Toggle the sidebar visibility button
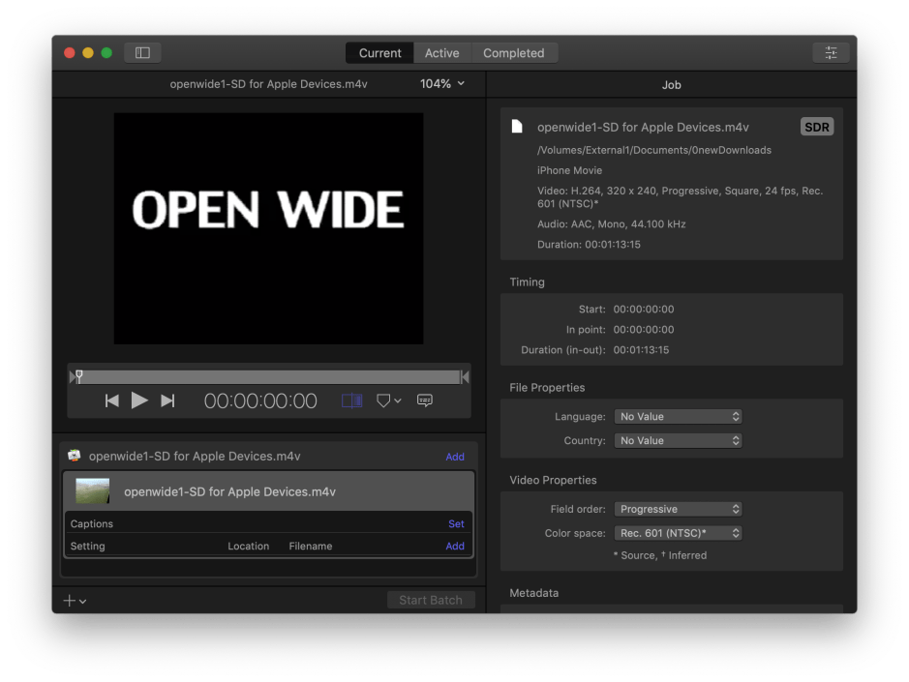The width and height of the screenshot is (909, 682). (142, 52)
